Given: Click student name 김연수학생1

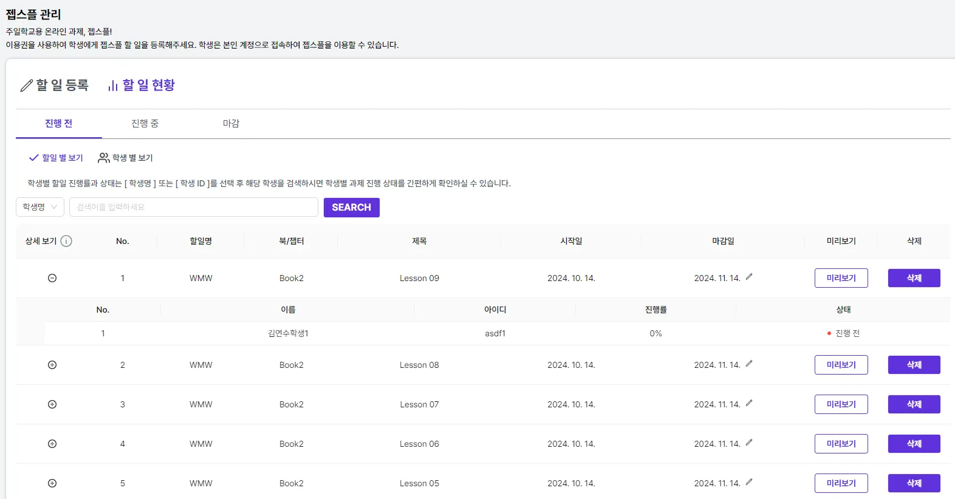Looking at the screenshot, I should (288, 333).
